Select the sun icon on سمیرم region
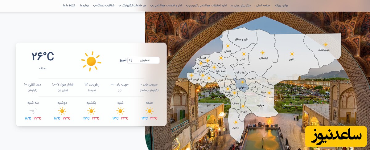 tap(236, 122)
